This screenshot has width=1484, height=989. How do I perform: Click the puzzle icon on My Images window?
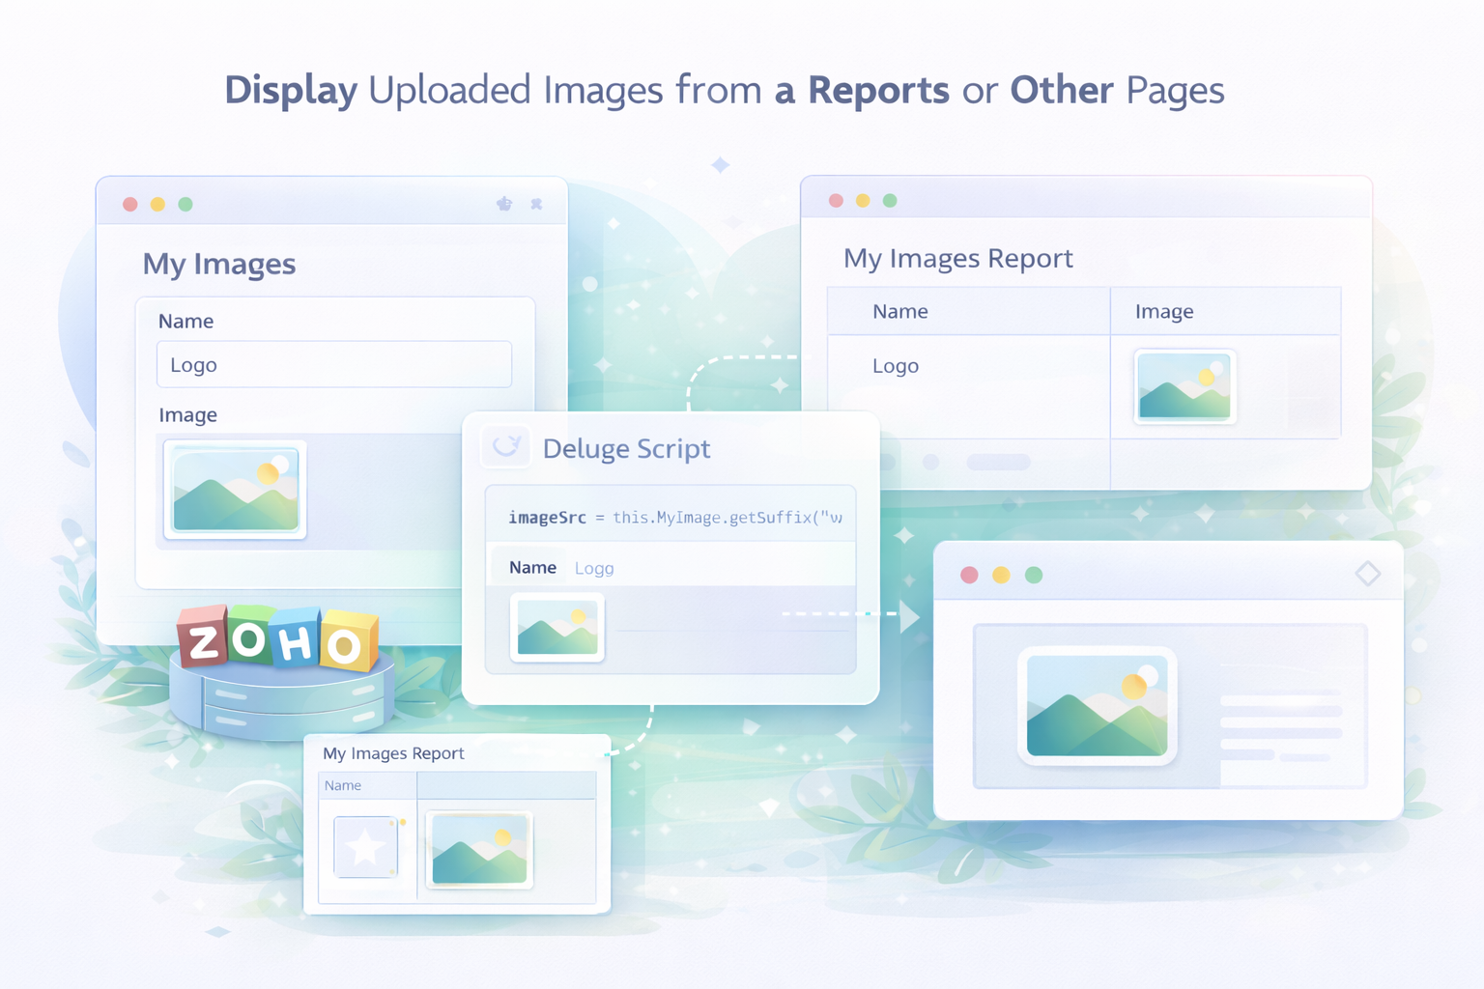click(537, 204)
